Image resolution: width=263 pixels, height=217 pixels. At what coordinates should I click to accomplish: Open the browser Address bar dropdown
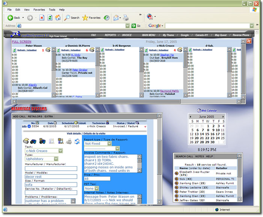[127, 26]
